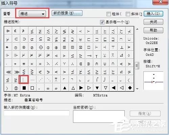Enable the 粗体 bold checkbox
The width and height of the screenshot is (169, 135).
(x=108, y=14)
